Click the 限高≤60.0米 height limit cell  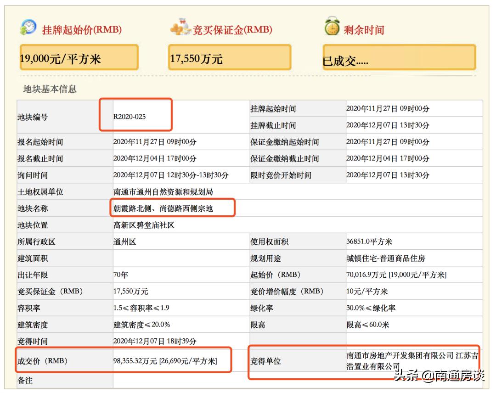pyautogui.click(x=367, y=325)
